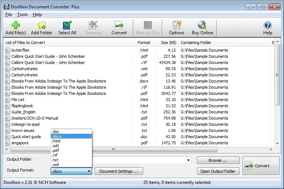Choose .xml in the format list
284x189 pixels.
point(71,165)
